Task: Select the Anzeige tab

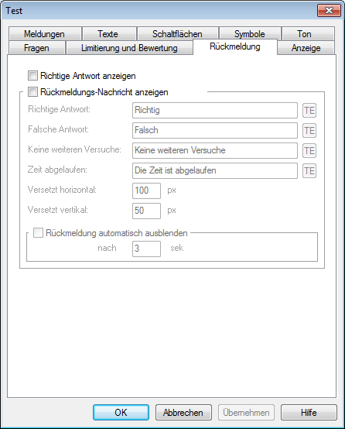Action: tap(306, 48)
